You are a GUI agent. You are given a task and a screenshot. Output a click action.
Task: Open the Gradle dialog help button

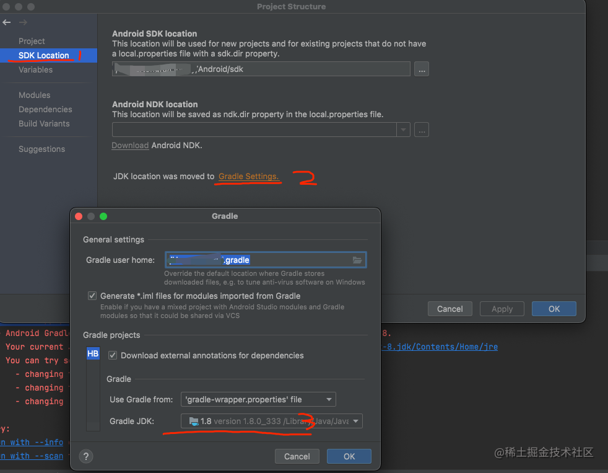pos(86,456)
